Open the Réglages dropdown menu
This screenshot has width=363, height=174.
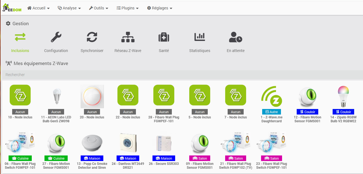[x=159, y=8]
